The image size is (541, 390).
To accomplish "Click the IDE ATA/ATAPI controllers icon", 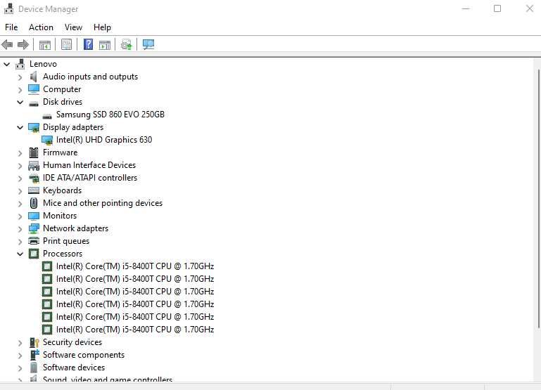I will coord(34,178).
